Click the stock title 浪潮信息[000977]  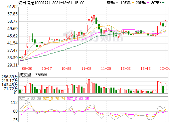35,3
